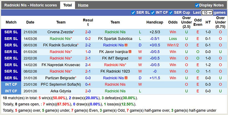Click the date 22/02/26
The image size is (228, 115).
click(30, 58)
